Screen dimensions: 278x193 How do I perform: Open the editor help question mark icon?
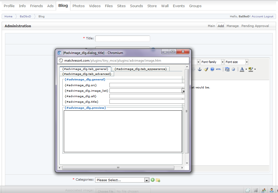click(212, 69)
